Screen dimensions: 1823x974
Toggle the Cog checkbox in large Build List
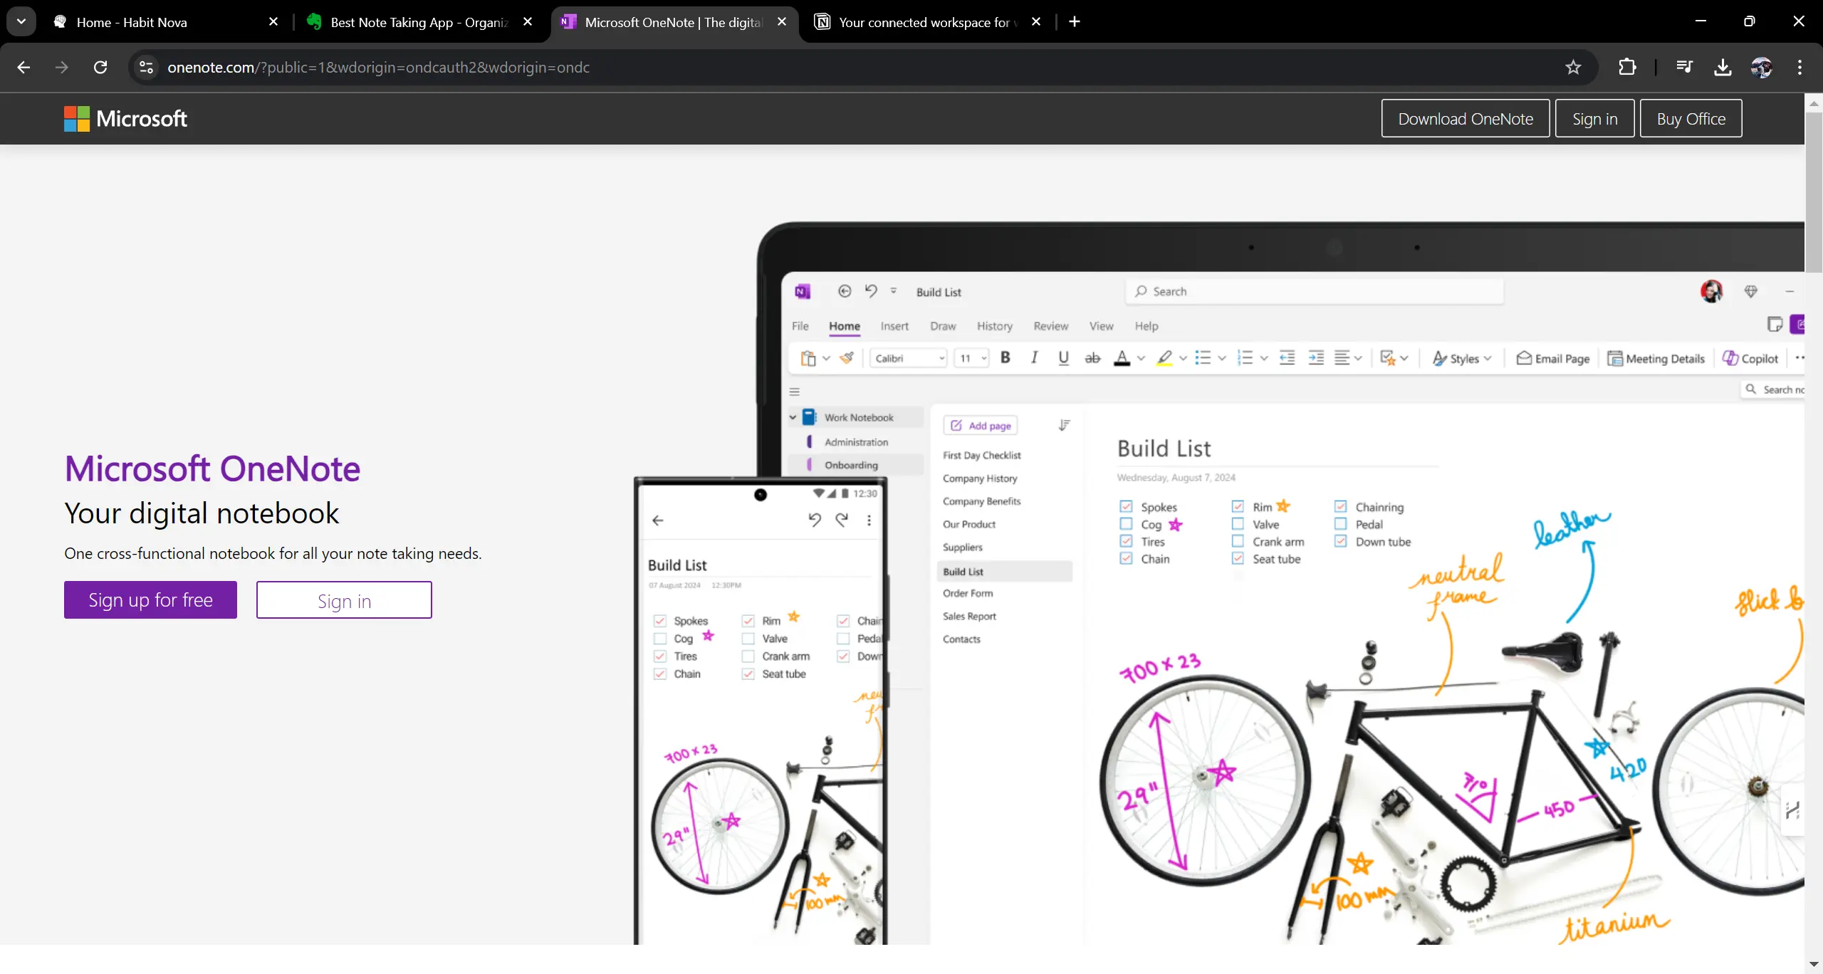point(1126,524)
